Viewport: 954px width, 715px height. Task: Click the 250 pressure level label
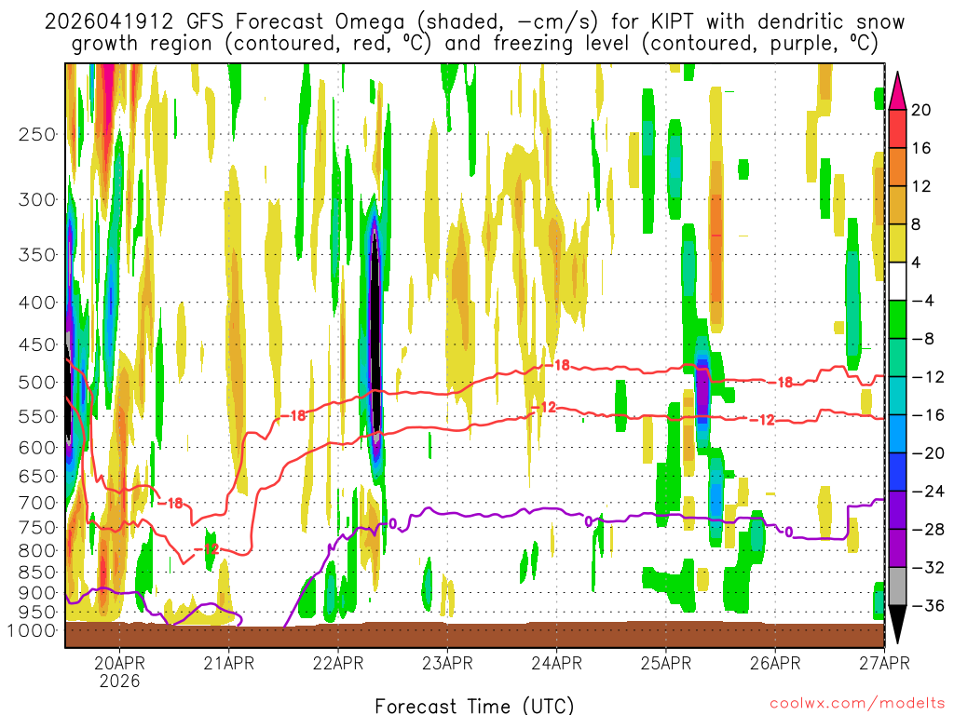pyautogui.click(x=37, y=134)
